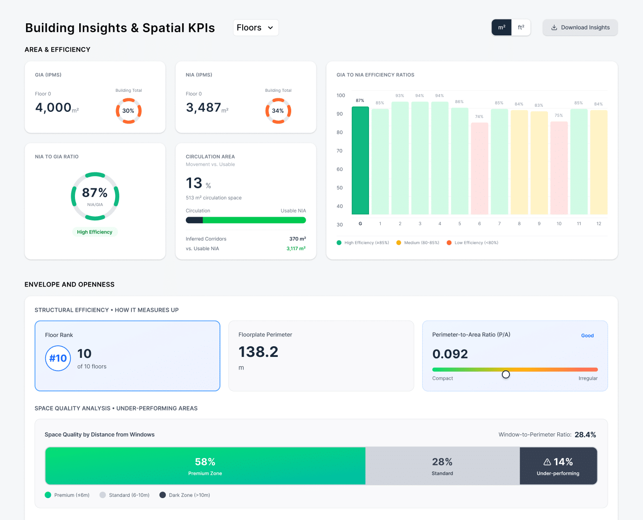Select the ground floor G bar in chart

click(x=360, y=160)
